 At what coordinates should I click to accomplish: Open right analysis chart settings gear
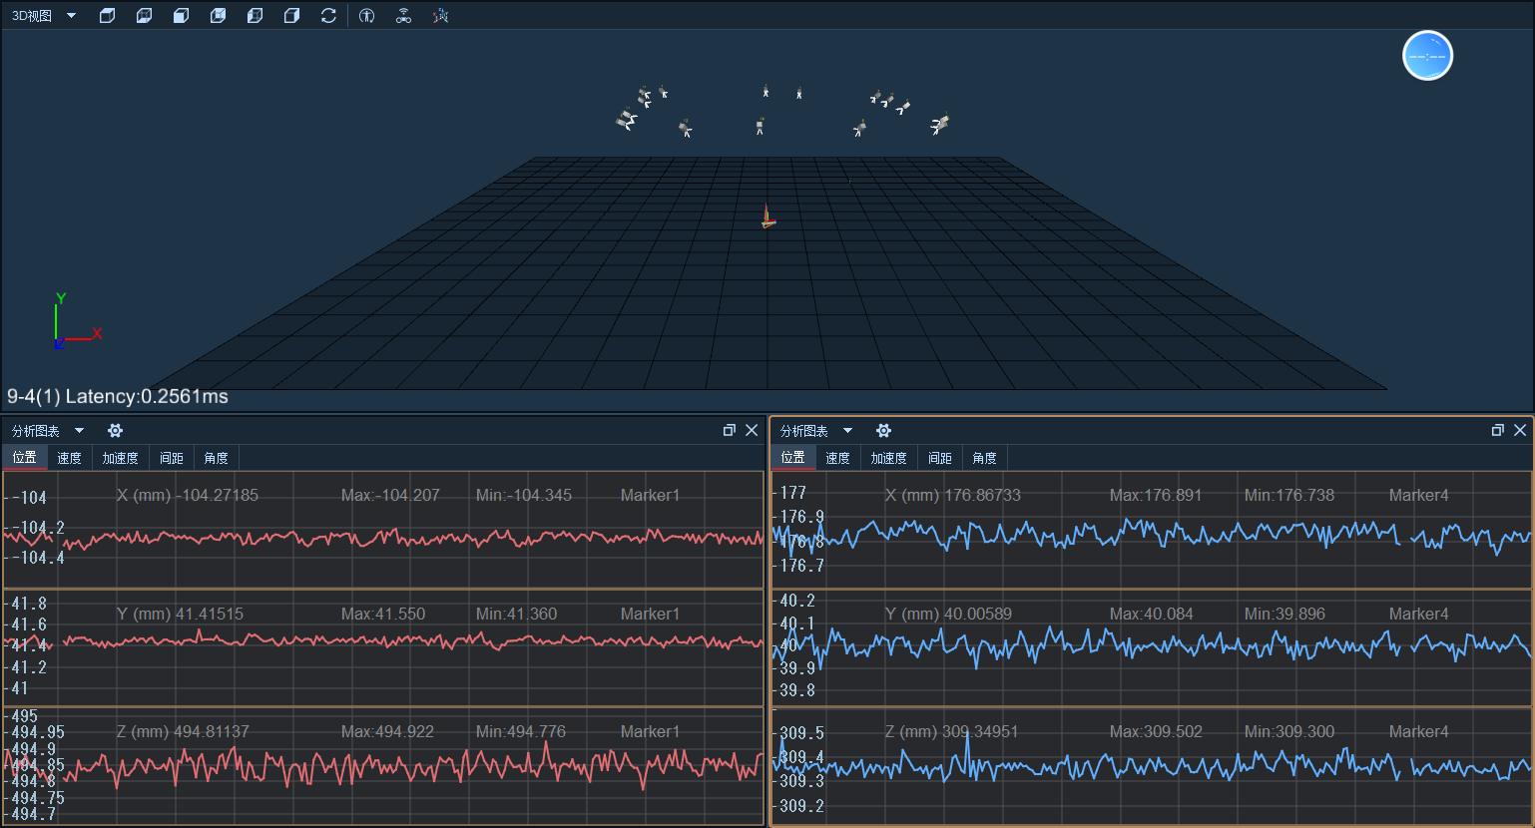[x=883, y=431]
